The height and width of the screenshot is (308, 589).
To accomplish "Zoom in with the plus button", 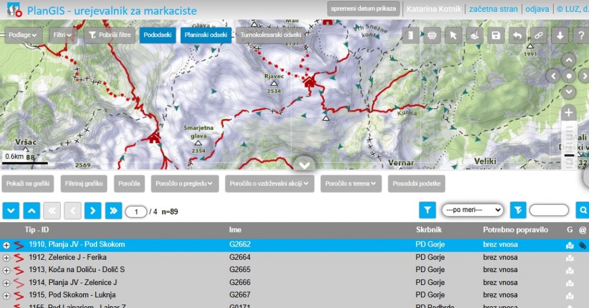I will tap(568, 112).
